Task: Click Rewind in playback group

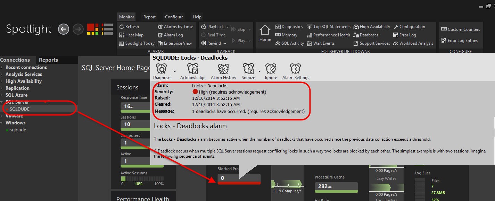Action: [x=211, y=43]
